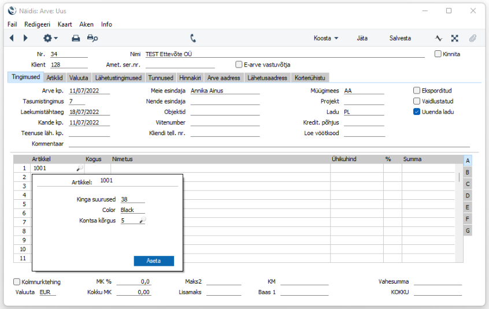The image size is (489, 309).
Task: Go to previous record arrow
Action: click(12, 38)
